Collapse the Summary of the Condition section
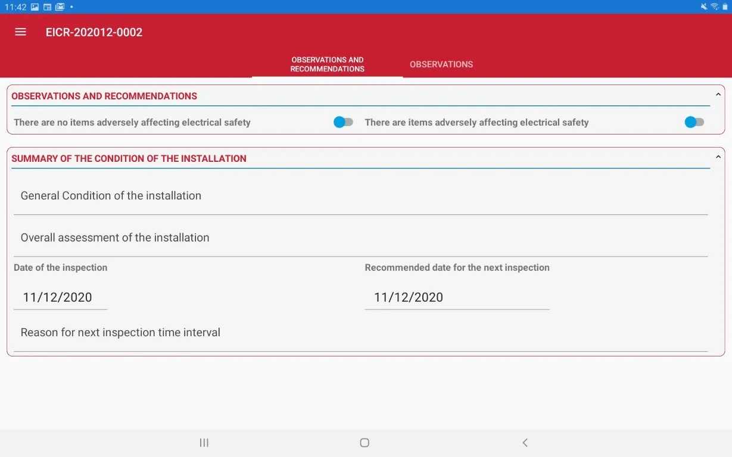 click(718, 157)
